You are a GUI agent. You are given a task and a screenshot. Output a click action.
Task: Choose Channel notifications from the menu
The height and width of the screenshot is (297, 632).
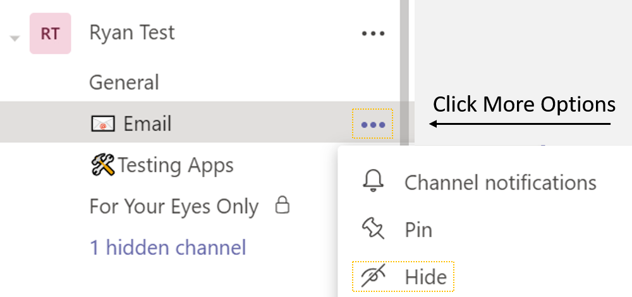pos(500,182)
